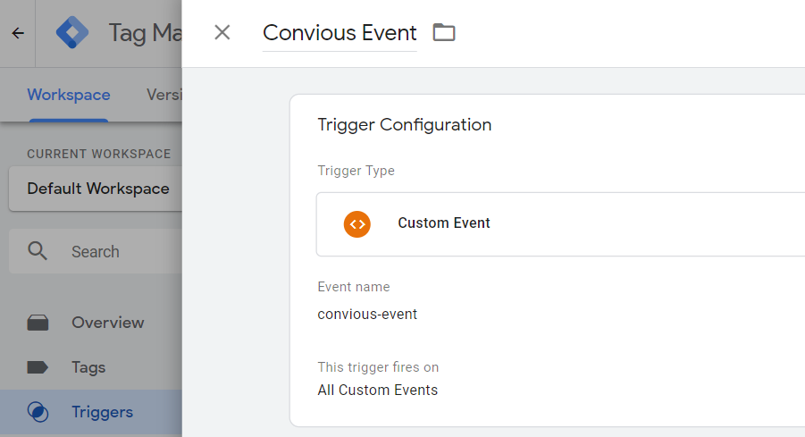The image size is (805, 437).
Task: Rename the trigger via the Convious Event title
Action: [x=340, y=33]
